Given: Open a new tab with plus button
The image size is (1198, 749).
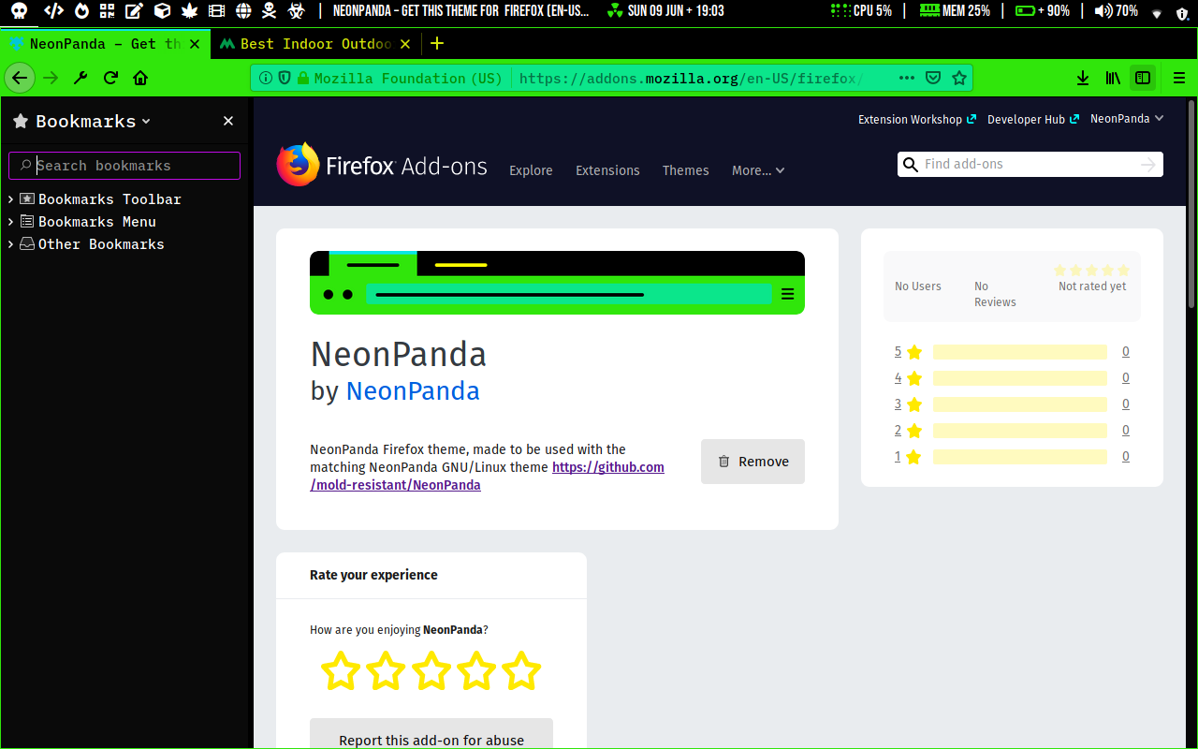Looking at the screenshot, I should pos(437,44).
